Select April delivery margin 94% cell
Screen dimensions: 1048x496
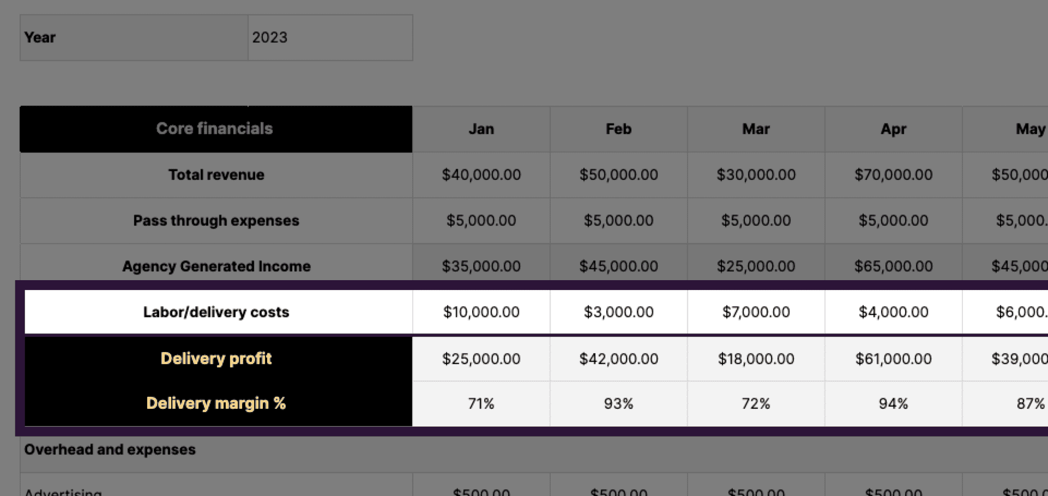tap(893, 404)
